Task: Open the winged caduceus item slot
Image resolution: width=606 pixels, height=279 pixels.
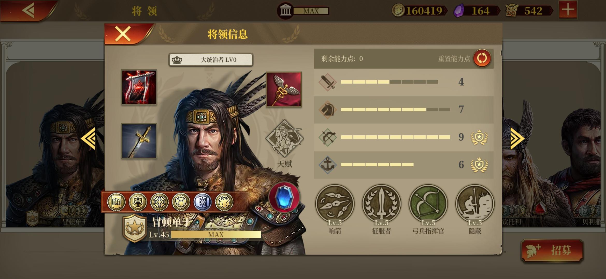Action: (284, 89)
